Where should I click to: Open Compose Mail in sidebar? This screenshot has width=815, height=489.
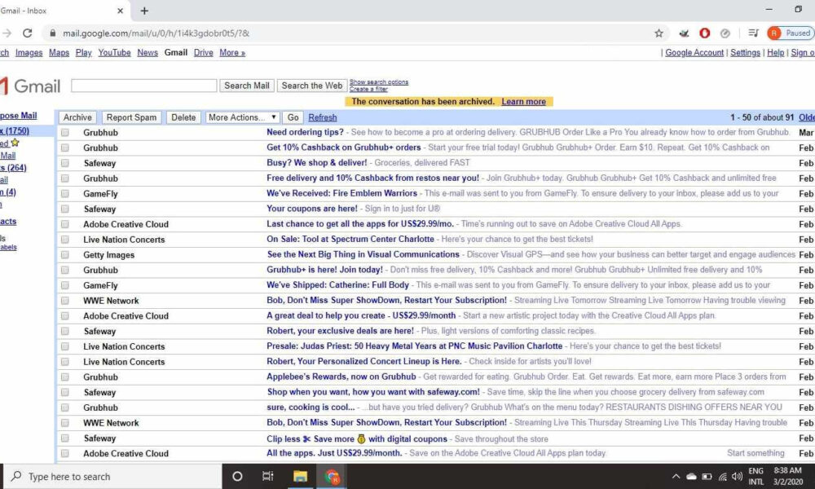18,116
